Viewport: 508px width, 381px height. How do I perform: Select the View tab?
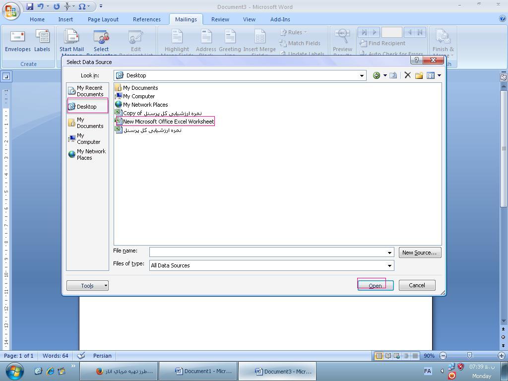pyautogui.click(x=249, y=19)
